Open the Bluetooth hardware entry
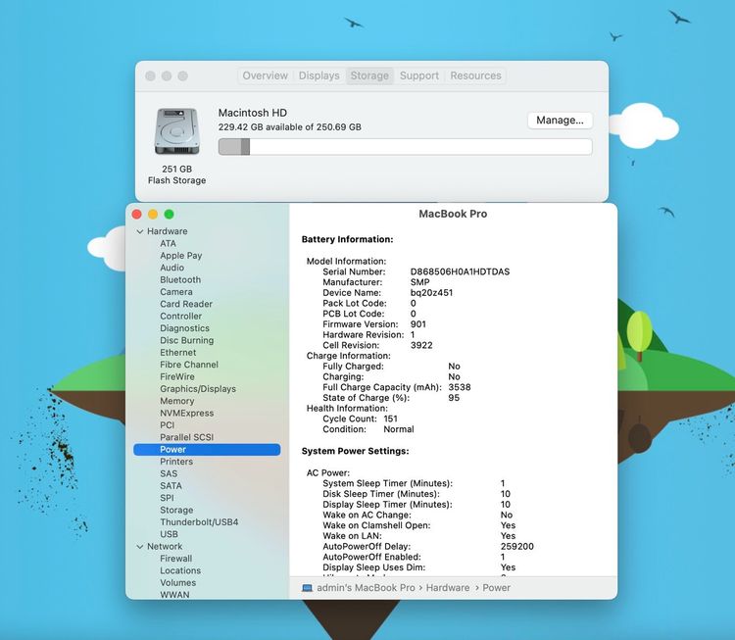This screenshot has width=735, height=640. (180, 280)
